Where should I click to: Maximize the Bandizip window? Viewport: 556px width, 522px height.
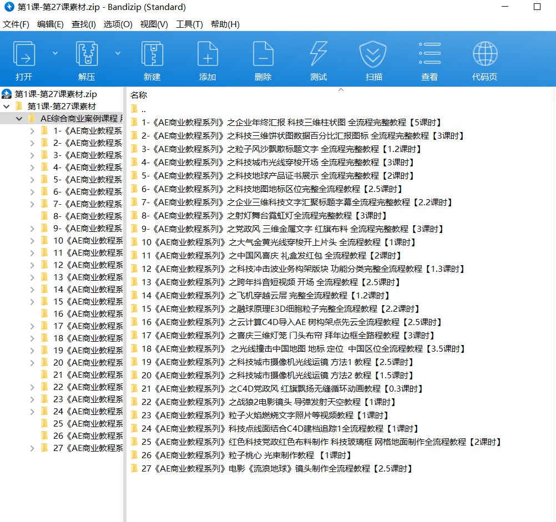click(537, 7)
